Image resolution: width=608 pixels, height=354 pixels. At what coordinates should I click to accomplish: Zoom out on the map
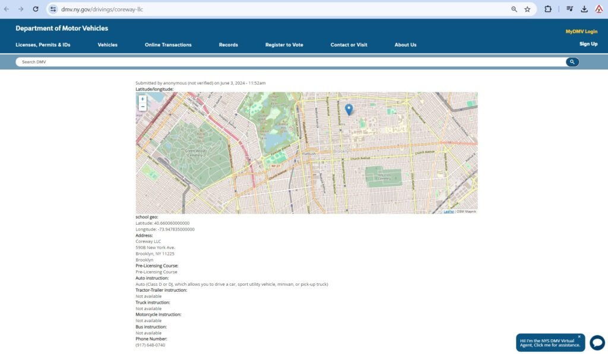pos(142,107)
